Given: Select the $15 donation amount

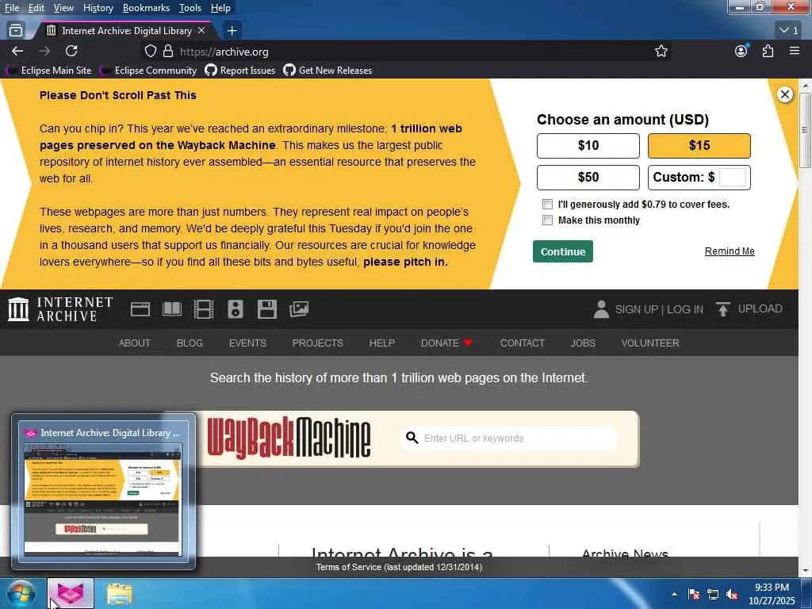Looking at the screenshot, I should coord(699,146).
